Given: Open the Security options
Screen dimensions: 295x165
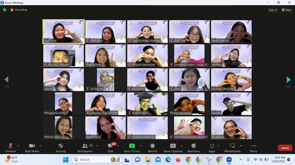Looking at the screenshot, I should tap(61, 147).
